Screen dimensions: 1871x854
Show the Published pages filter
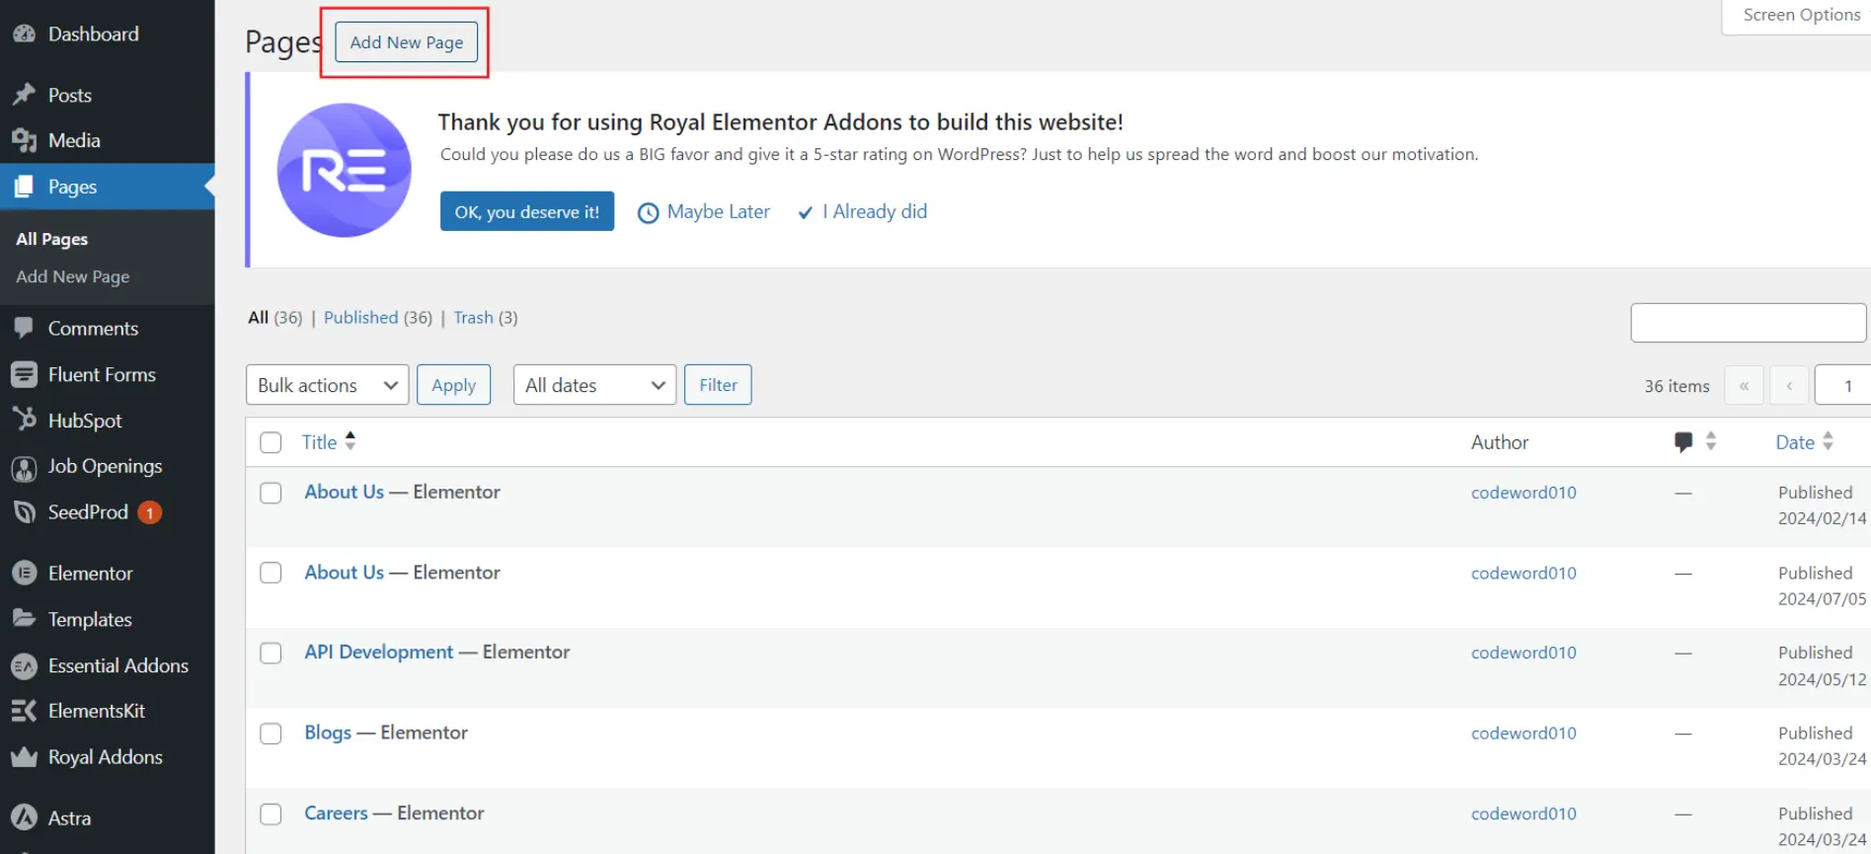point(361,317)
